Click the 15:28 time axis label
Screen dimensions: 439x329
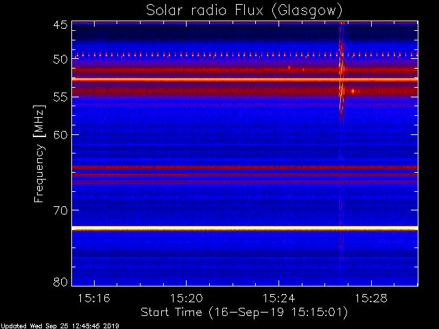[371, 298]
